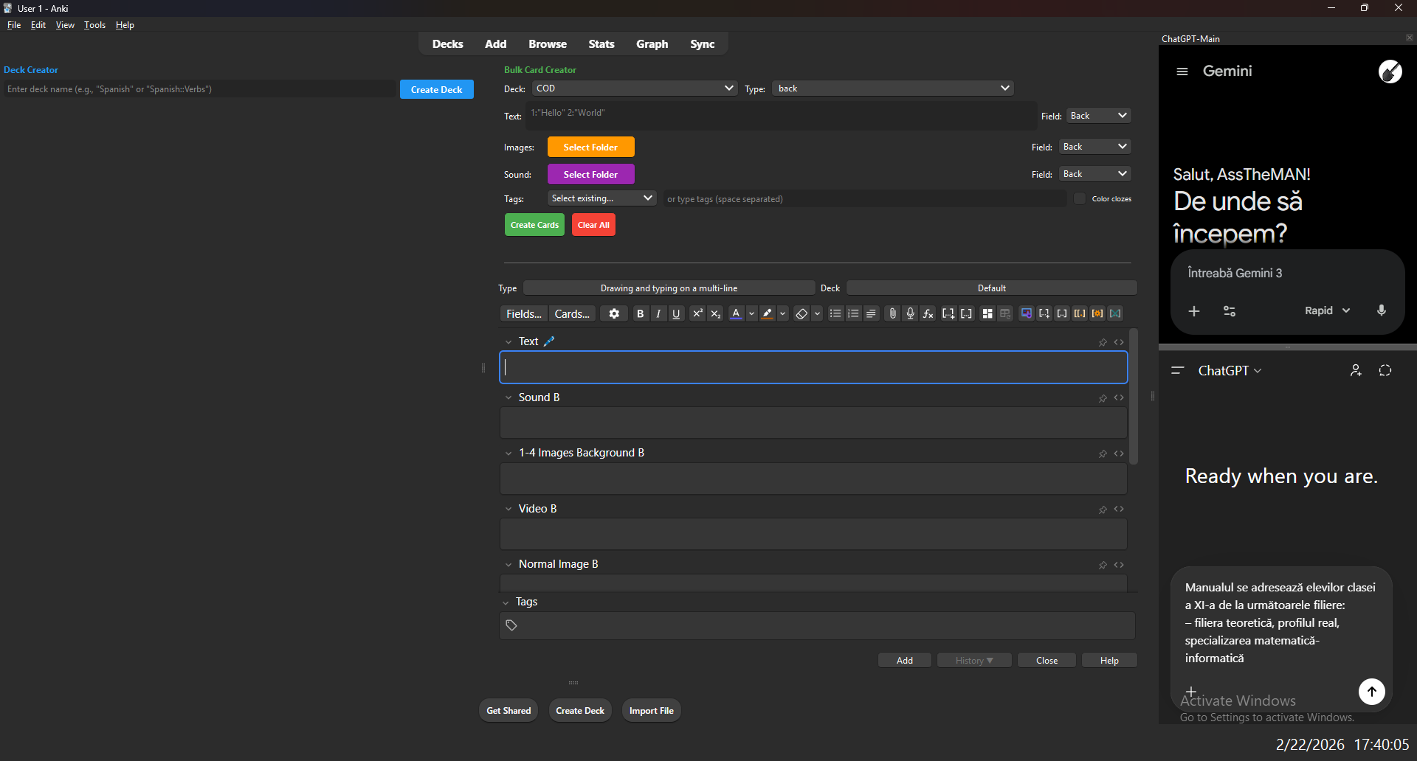Apply italic formatting

(x=658, y=313)
